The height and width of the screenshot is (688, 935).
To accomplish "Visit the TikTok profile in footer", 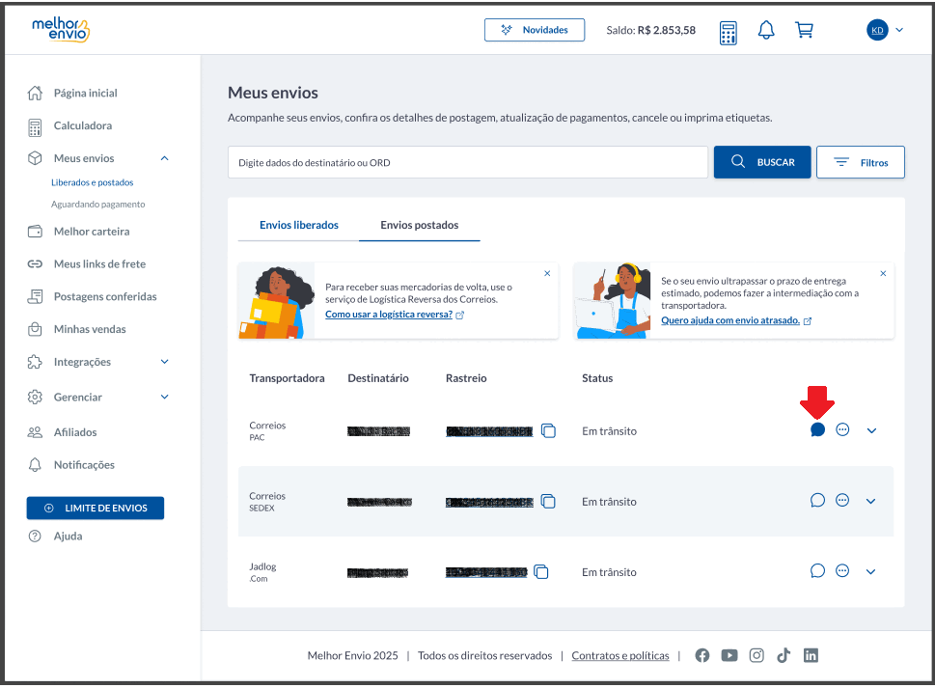I will 784,655.
